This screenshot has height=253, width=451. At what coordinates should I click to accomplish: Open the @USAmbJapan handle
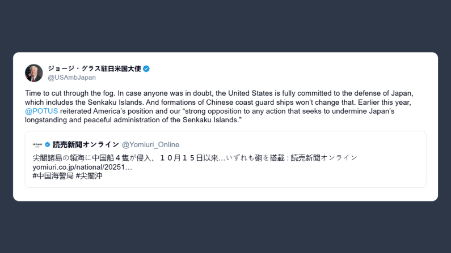point(71,78)
